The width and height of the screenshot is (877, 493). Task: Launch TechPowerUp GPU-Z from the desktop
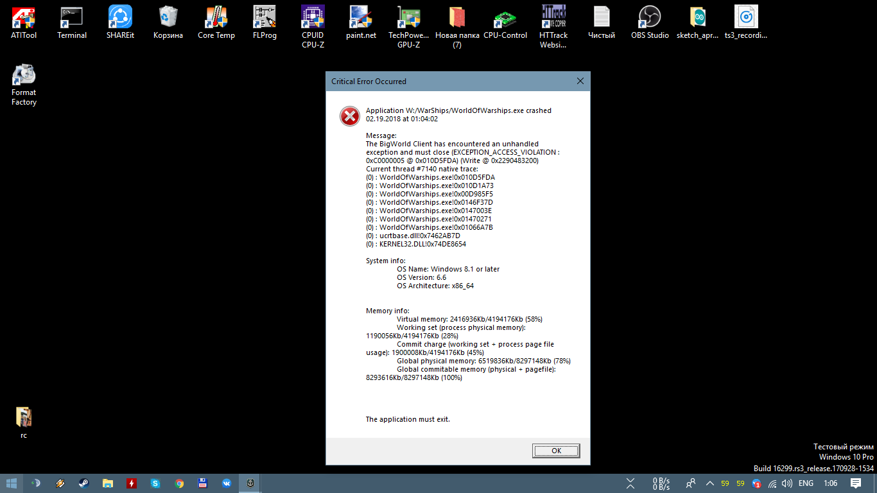tap(409, 27)
